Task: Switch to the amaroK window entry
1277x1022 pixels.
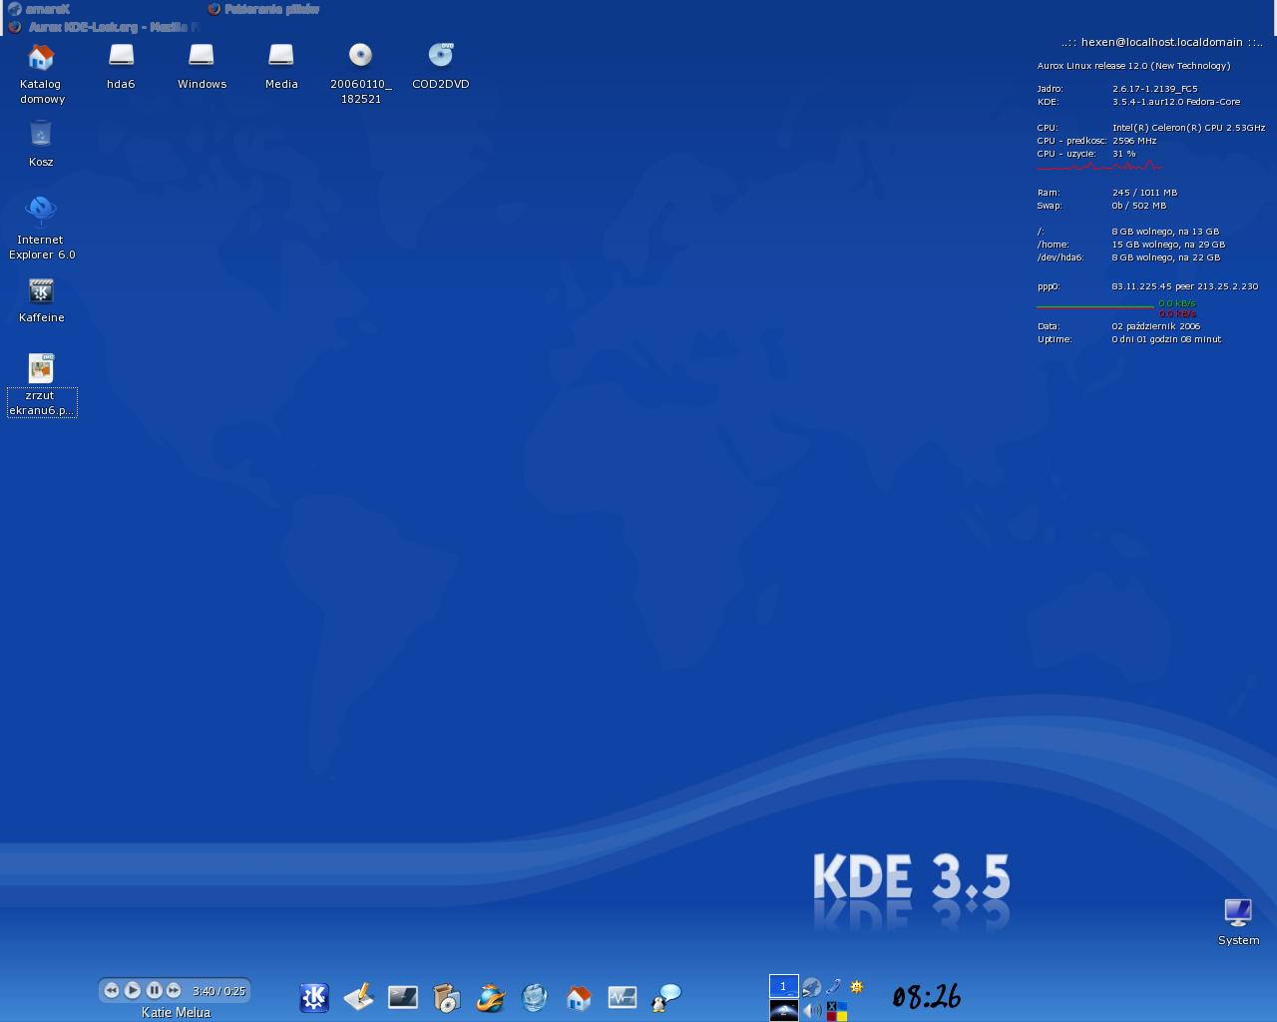Action: 40,9
